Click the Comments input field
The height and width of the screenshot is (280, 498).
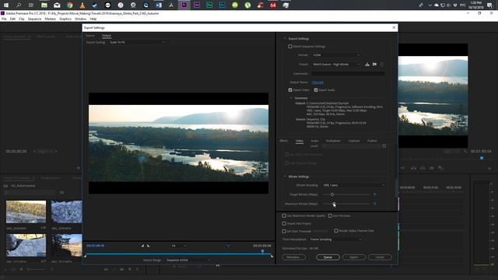348,73
